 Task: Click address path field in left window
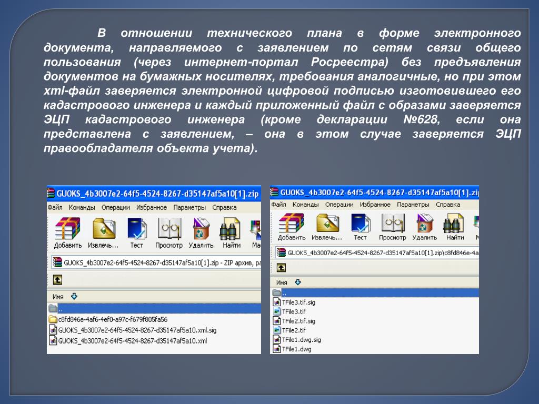(156, 263)
